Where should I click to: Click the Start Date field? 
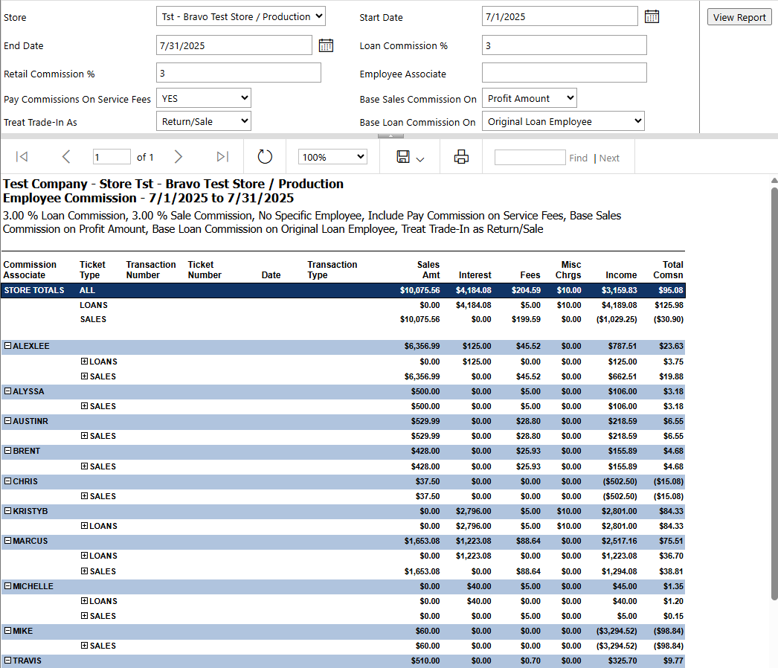(559, 16)
